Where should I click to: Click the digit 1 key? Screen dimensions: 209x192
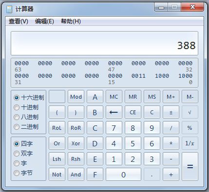[x=114, y=159]
